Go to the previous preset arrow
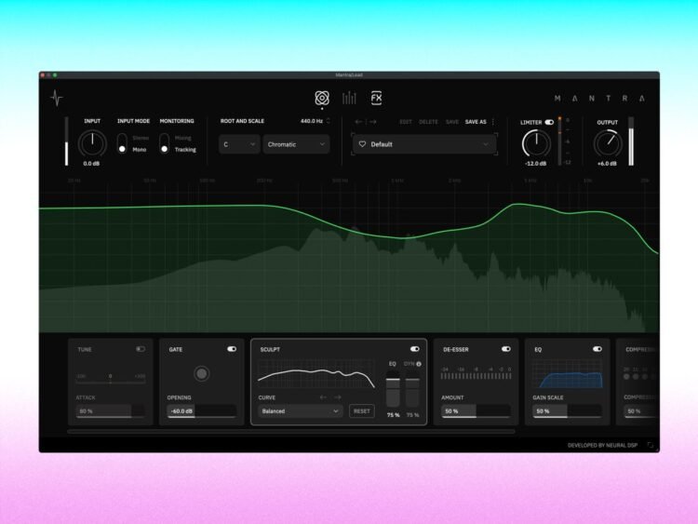The width and height of the screenshot is (698, 524). coord(359,122)
